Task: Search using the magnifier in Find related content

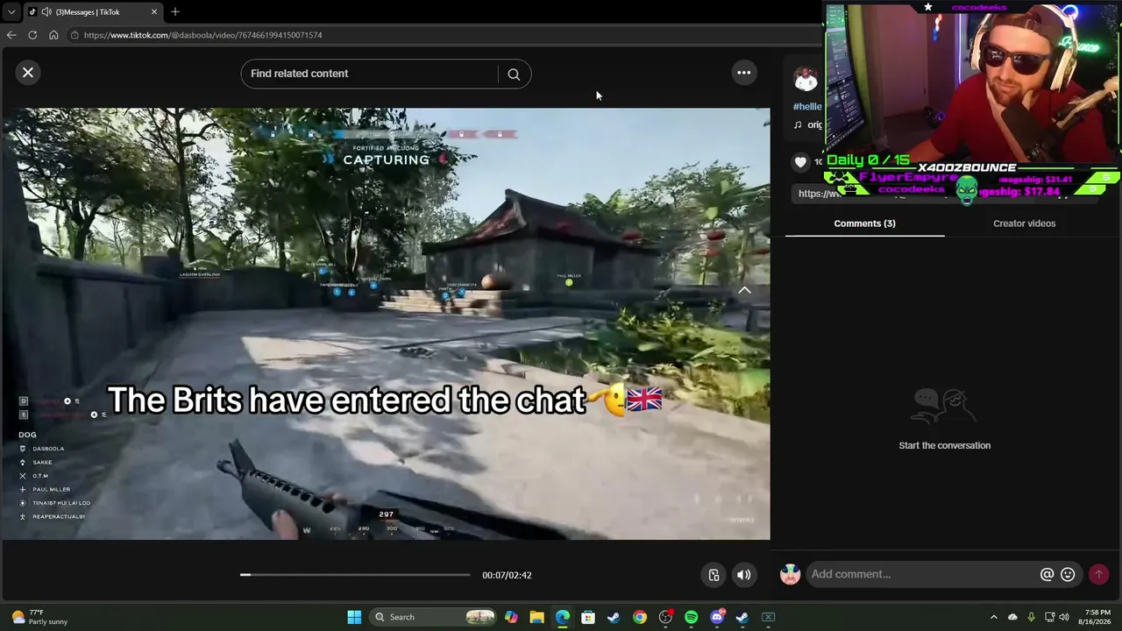Action: (514, 74)
